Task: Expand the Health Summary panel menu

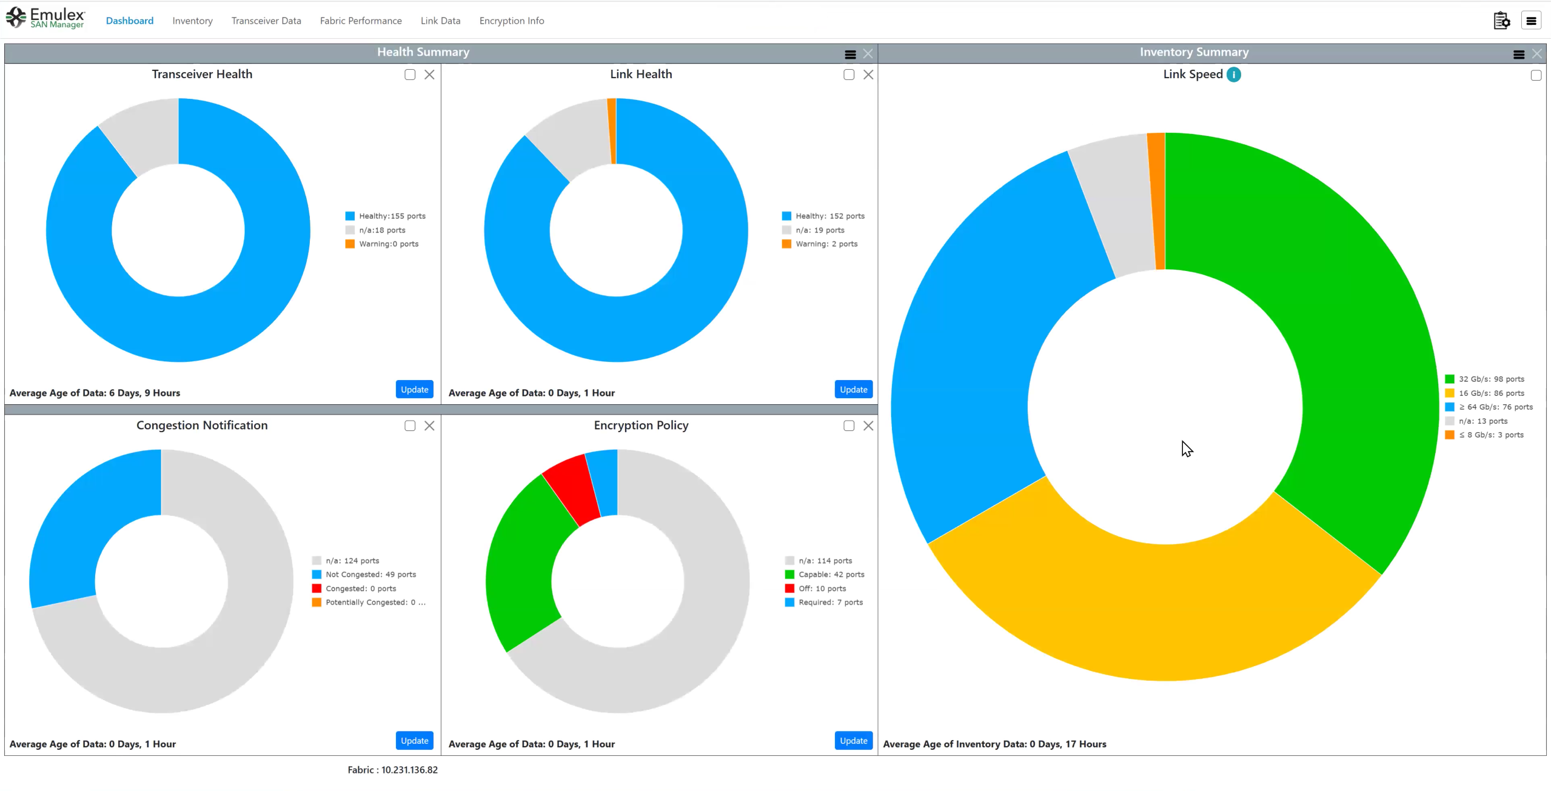Action: point(850,55)
